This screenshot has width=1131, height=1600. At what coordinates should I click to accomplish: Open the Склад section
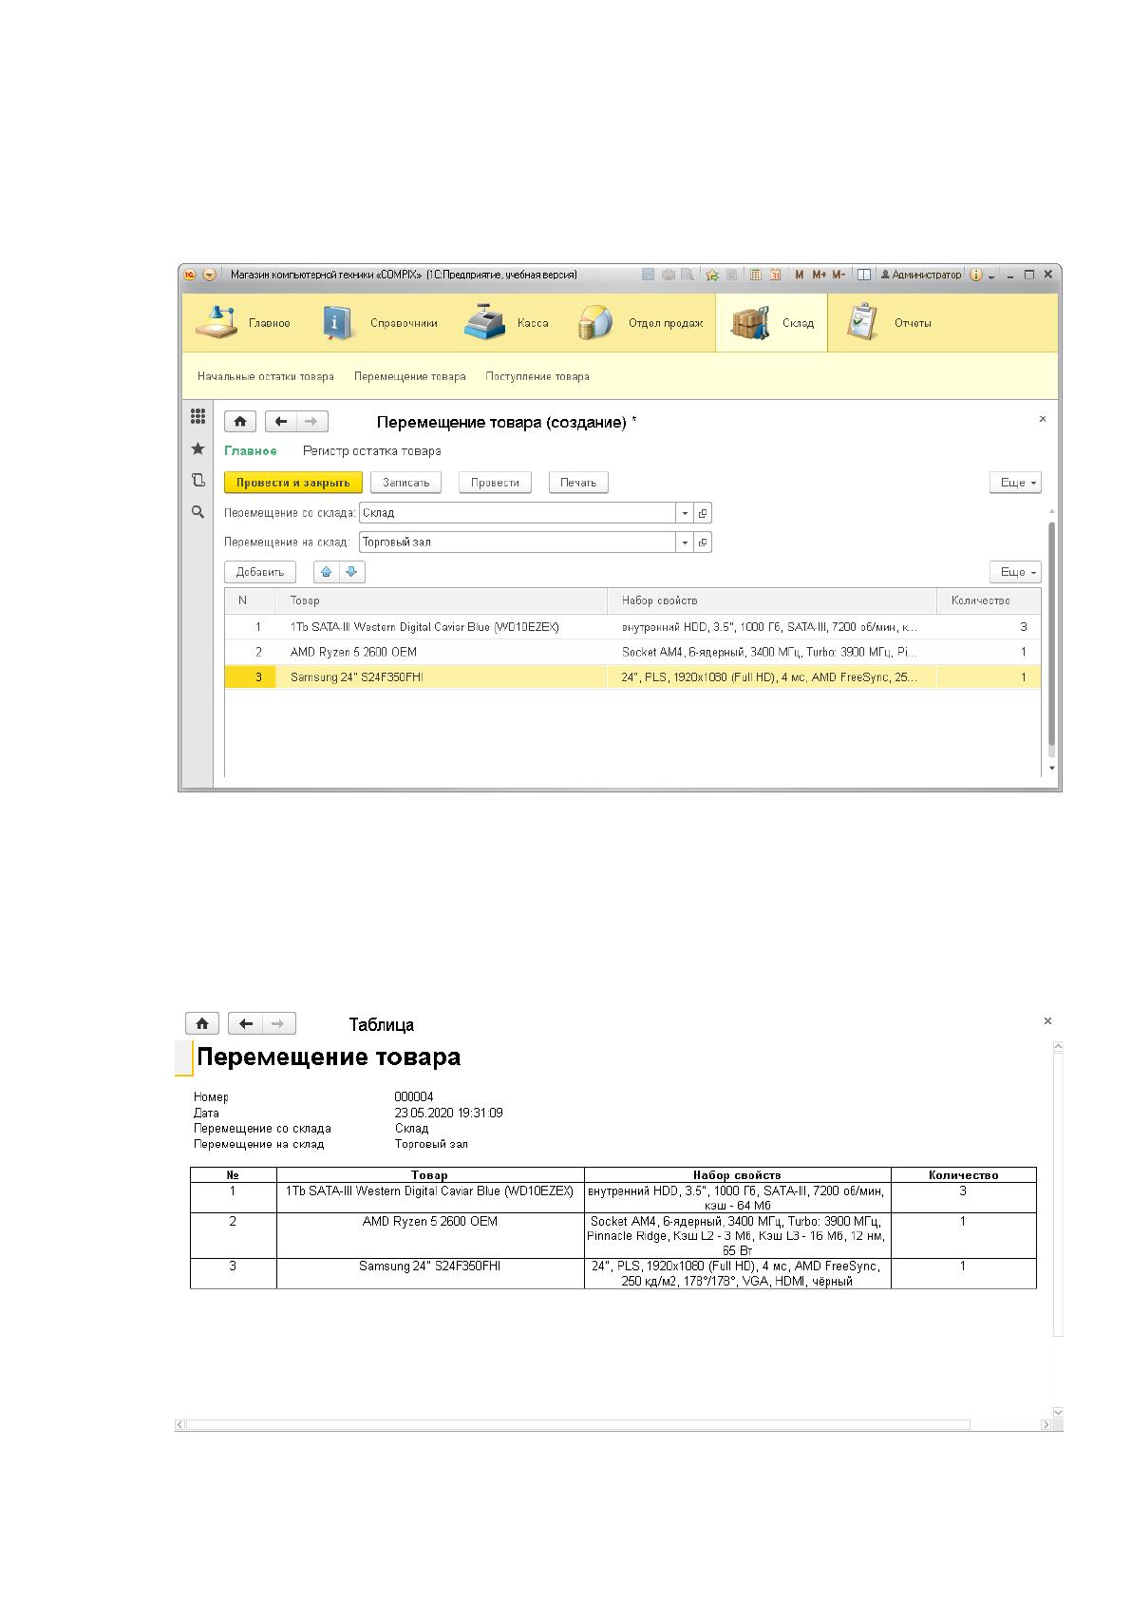[x=772, y=323]
